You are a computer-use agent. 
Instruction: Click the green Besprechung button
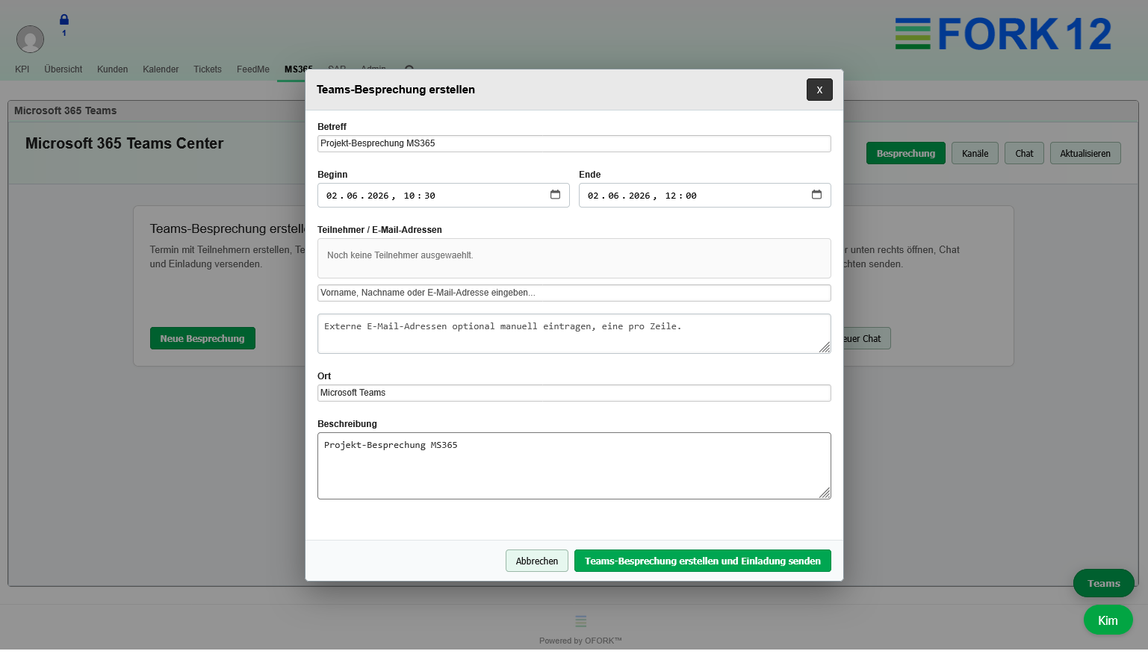pos(906,153)
